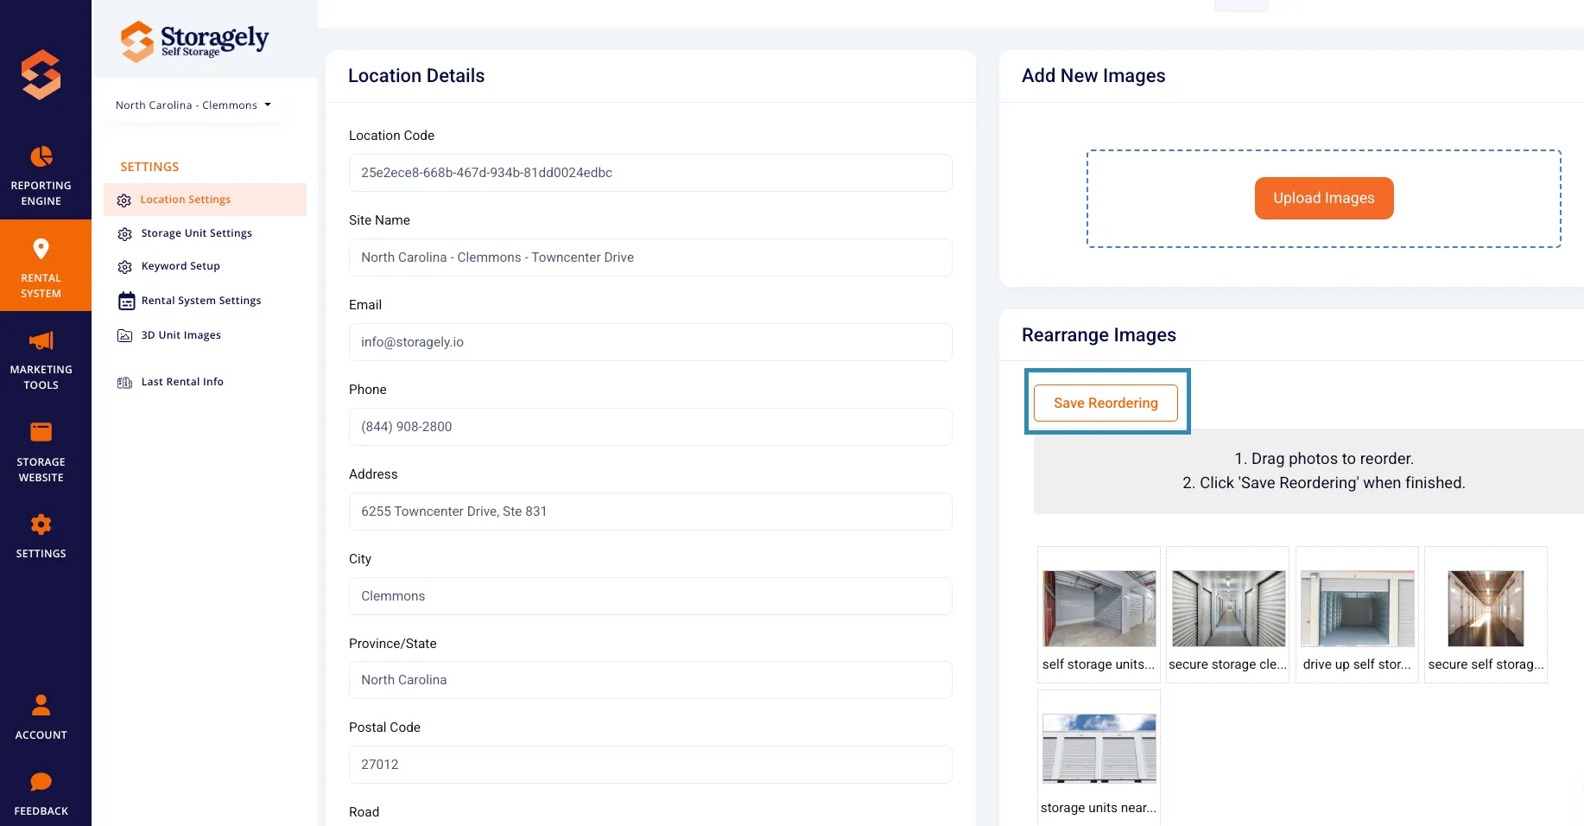Click the Address input field
1584x826 pixels.
650,511
